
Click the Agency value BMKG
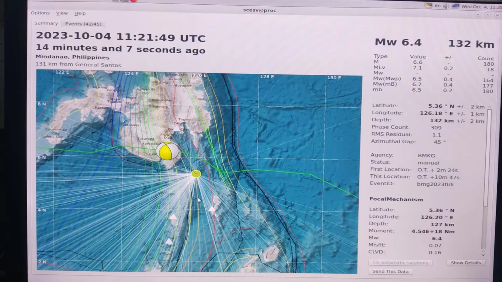pyautogui.click(x=426, y=156)
